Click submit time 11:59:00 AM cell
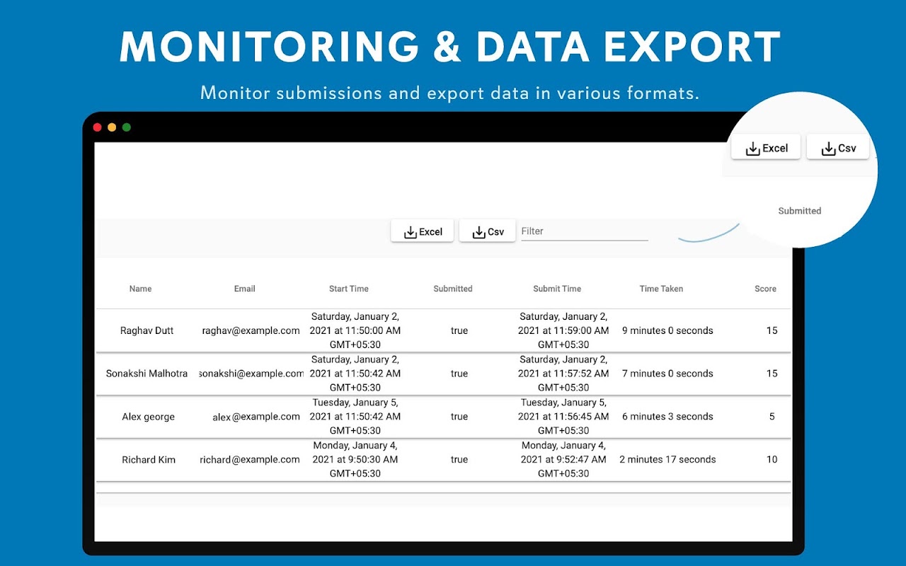Image resolution: width=906 pixels, height=566 pixels. (563, 330)
